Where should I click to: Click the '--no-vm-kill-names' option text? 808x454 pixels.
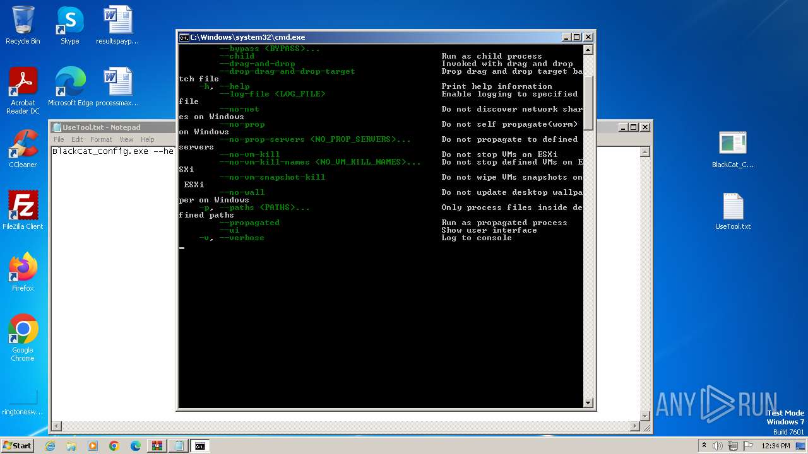point(320,162)
